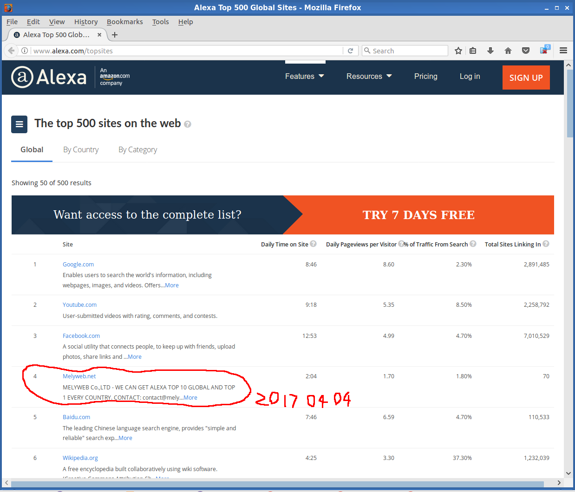575x492 pixels.
Task: Select the Global tab
Action: [x=32, y=149]
